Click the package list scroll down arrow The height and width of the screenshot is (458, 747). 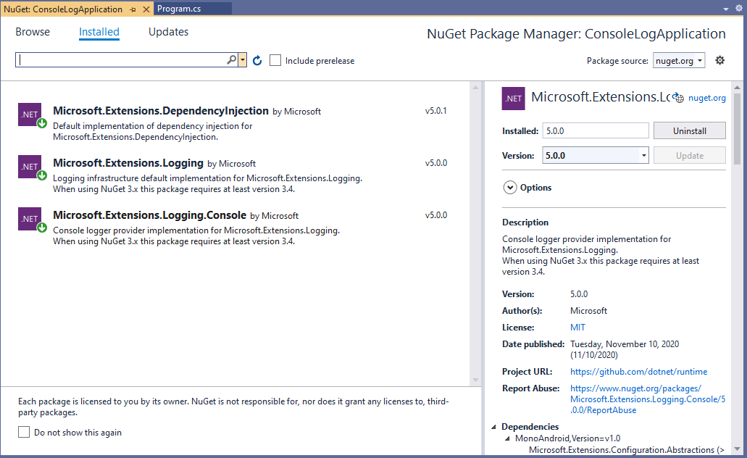[475, 380]
